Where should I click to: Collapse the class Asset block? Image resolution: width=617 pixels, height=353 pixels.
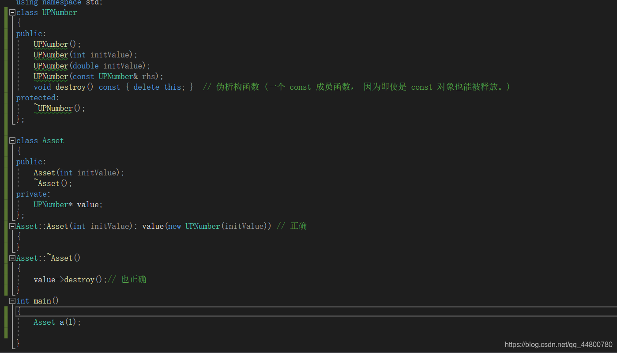[x=12, y=140]
